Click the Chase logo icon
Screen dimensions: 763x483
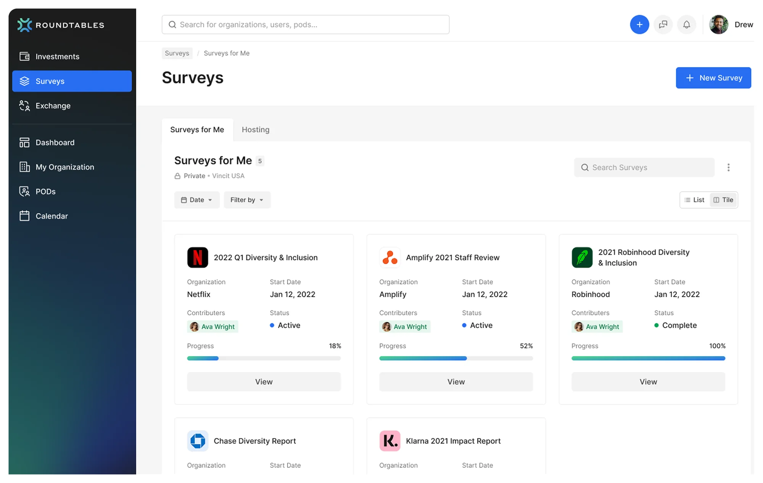pyautogui.click(x=198, y=441)
